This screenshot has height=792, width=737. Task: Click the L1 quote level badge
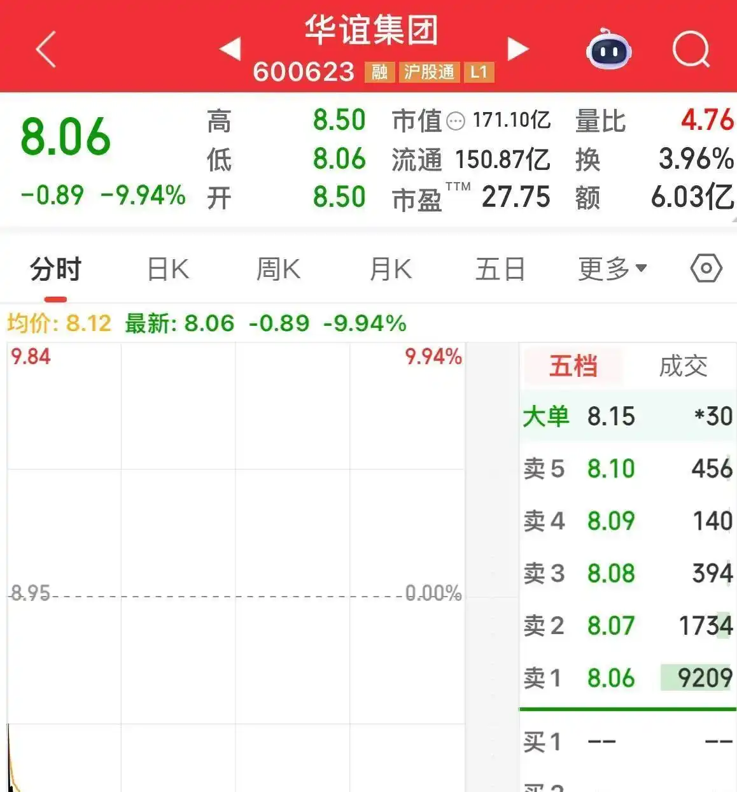coord(479,72)
